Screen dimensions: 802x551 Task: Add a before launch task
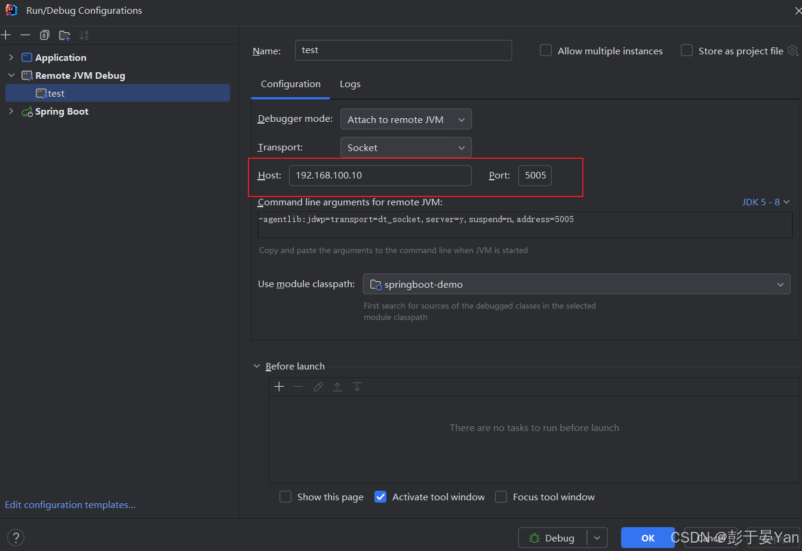pos(279,387)
